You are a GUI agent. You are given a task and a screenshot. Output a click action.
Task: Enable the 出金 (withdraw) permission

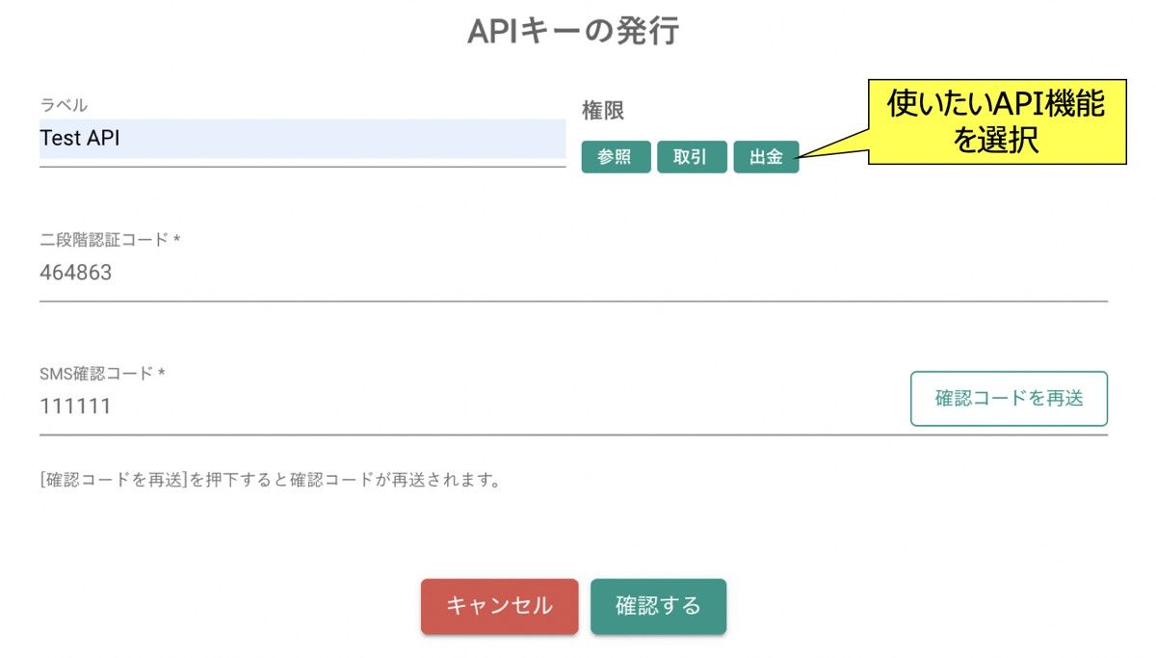(767, 157)
